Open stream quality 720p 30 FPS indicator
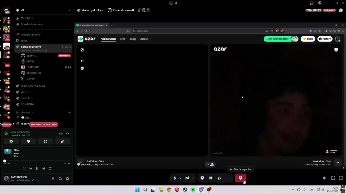The height and width of the screenshot is (194, 346). point(314,10)
